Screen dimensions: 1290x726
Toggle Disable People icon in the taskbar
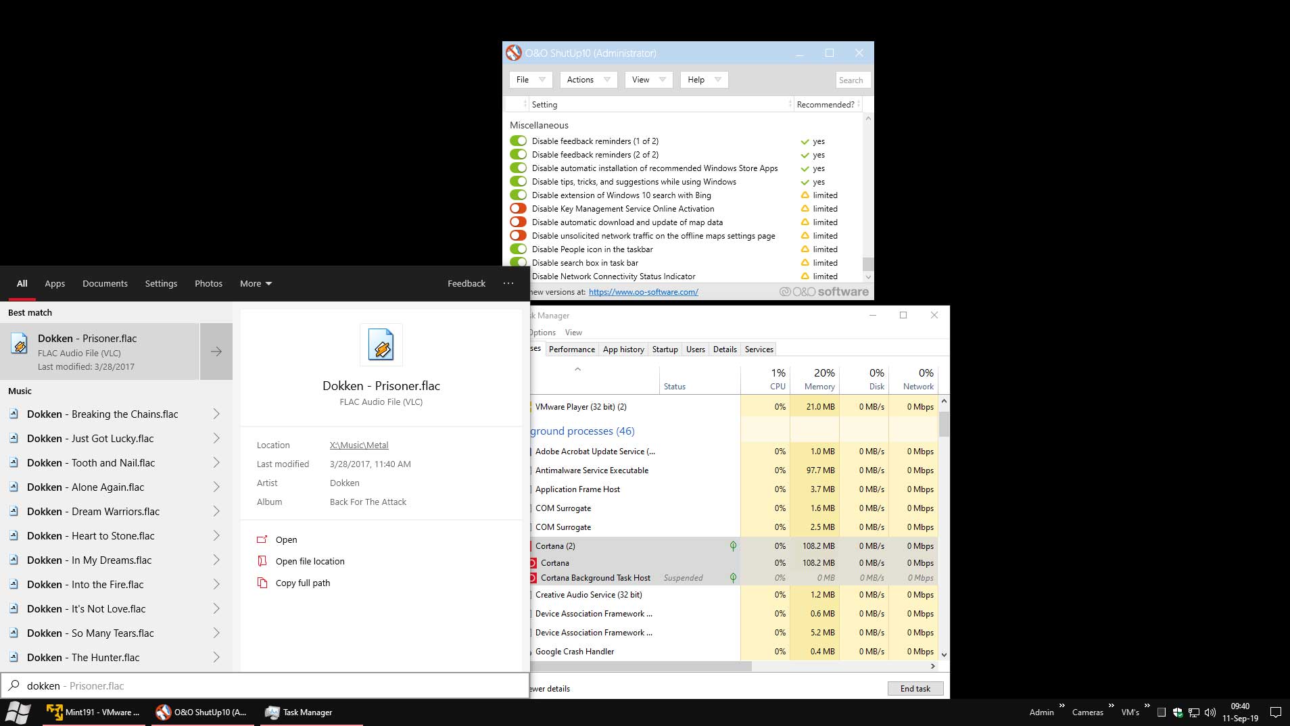(x=519, y=249)
